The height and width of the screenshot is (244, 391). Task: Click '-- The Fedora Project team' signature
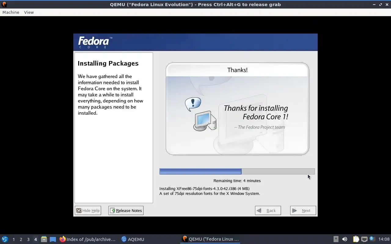click(x=260, y=127)
